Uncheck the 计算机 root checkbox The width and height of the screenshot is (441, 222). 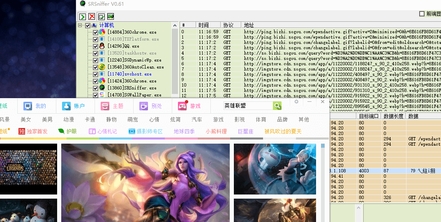(x=88, y=25)
